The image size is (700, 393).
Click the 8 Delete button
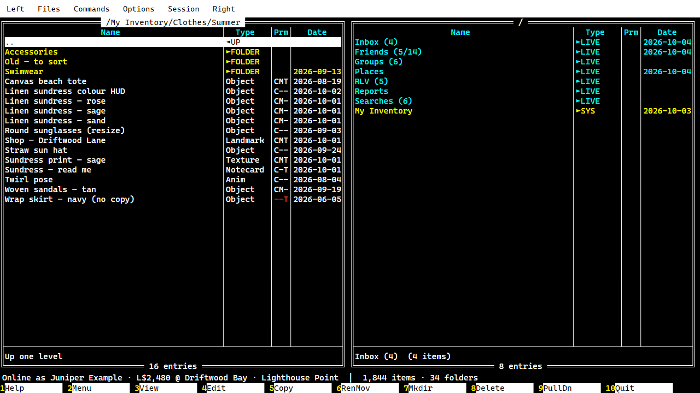click(x=502, y=388)
